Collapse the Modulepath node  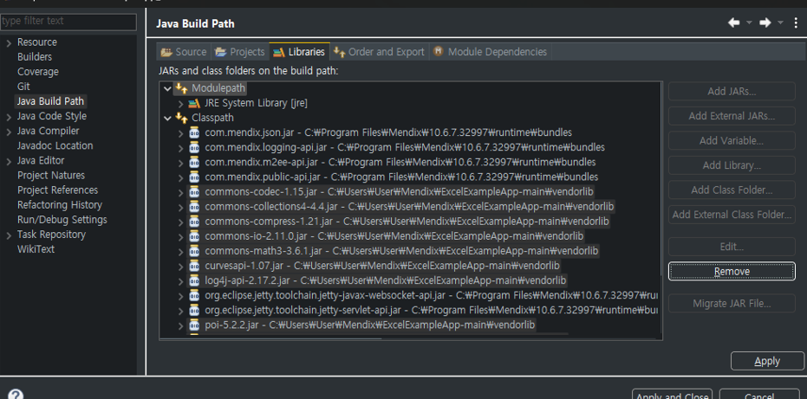click(x=166, y=88)
